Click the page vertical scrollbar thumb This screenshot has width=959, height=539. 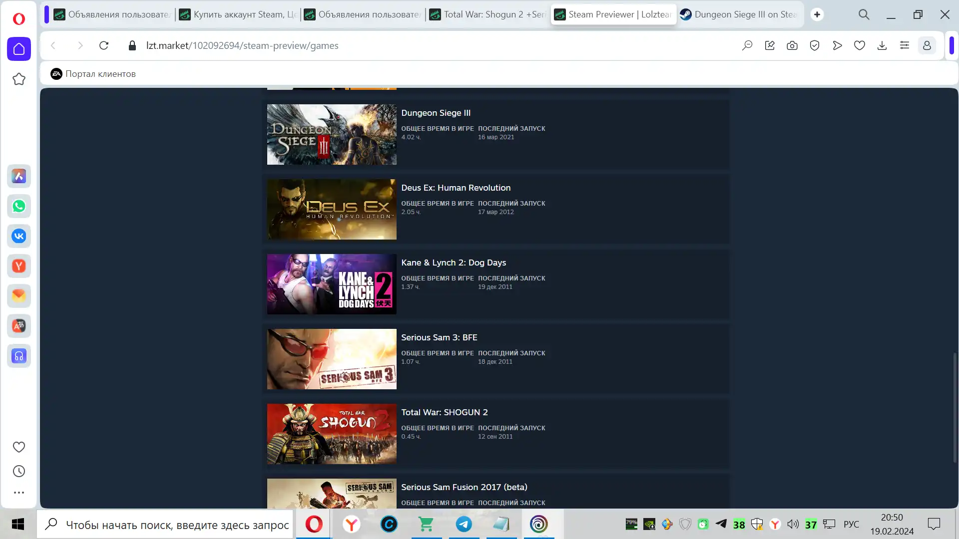click(955, 407)
